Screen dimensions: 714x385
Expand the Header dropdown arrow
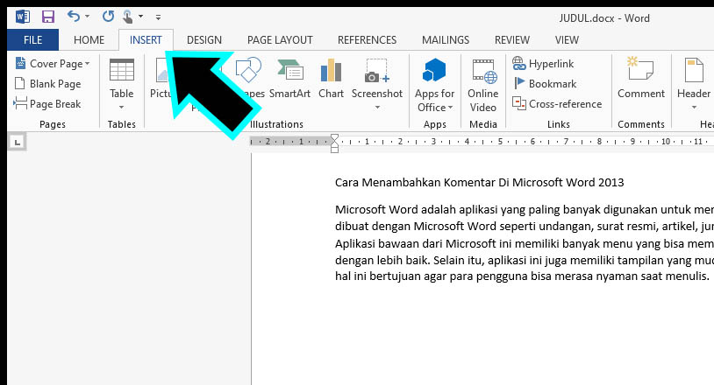click(694, 108)
